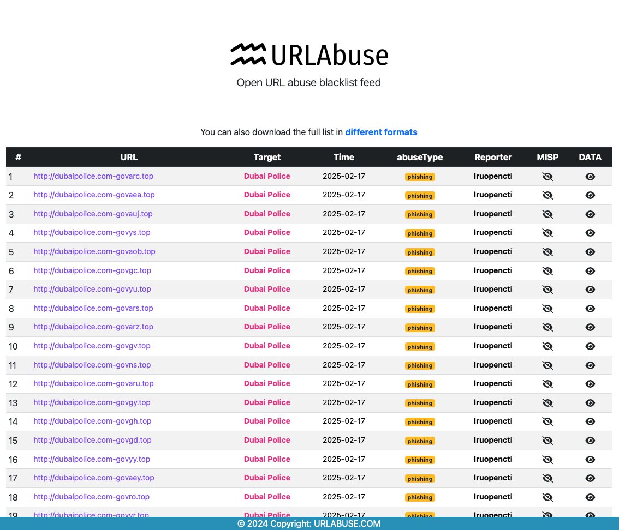Viewport: 619px width, 530px height.
Task: Click Dubai Police target for govars.top
Action: tap(267, 308)
